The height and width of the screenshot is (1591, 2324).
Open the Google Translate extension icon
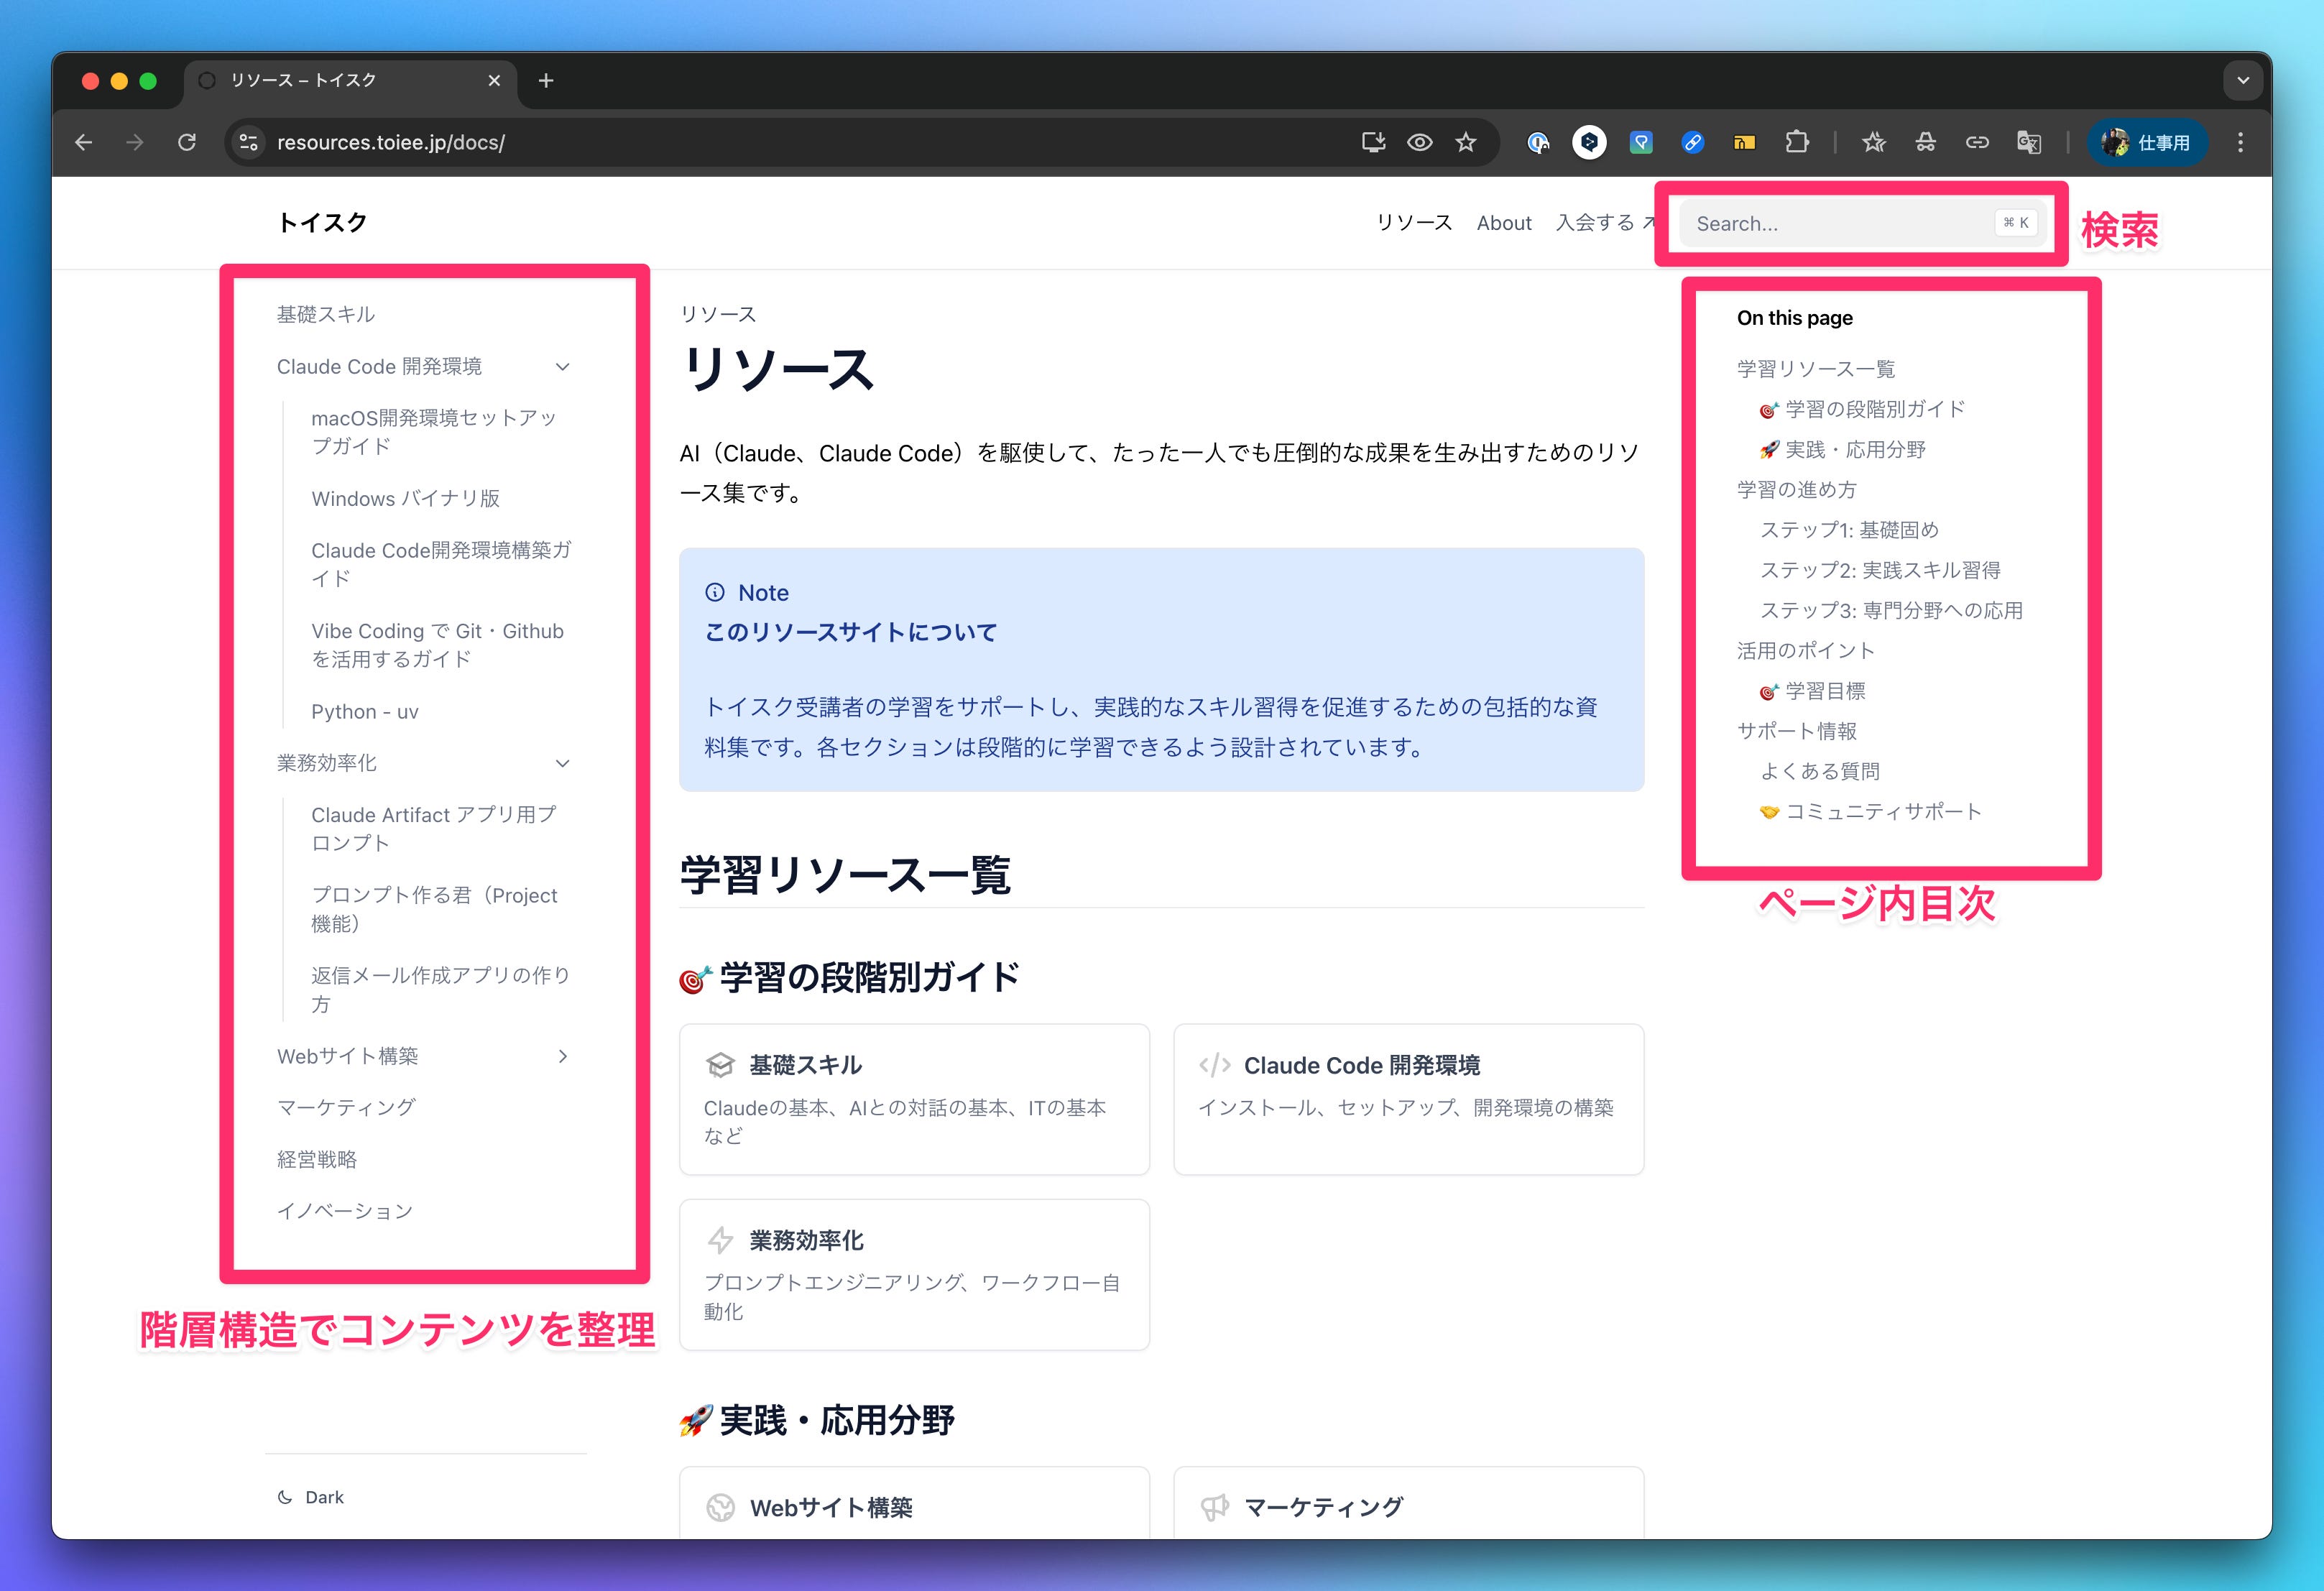pyautogui.click(x=2028, y=143)
